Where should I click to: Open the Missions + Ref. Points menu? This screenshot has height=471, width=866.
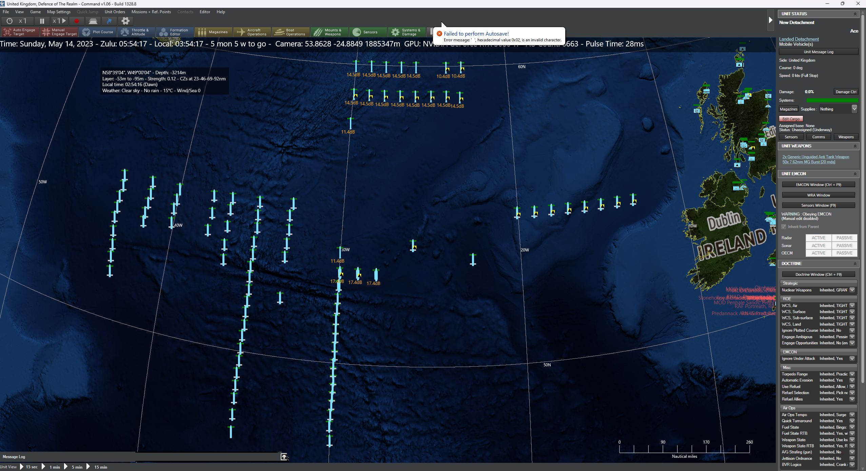pyautogui.click(x=151, y=12)
